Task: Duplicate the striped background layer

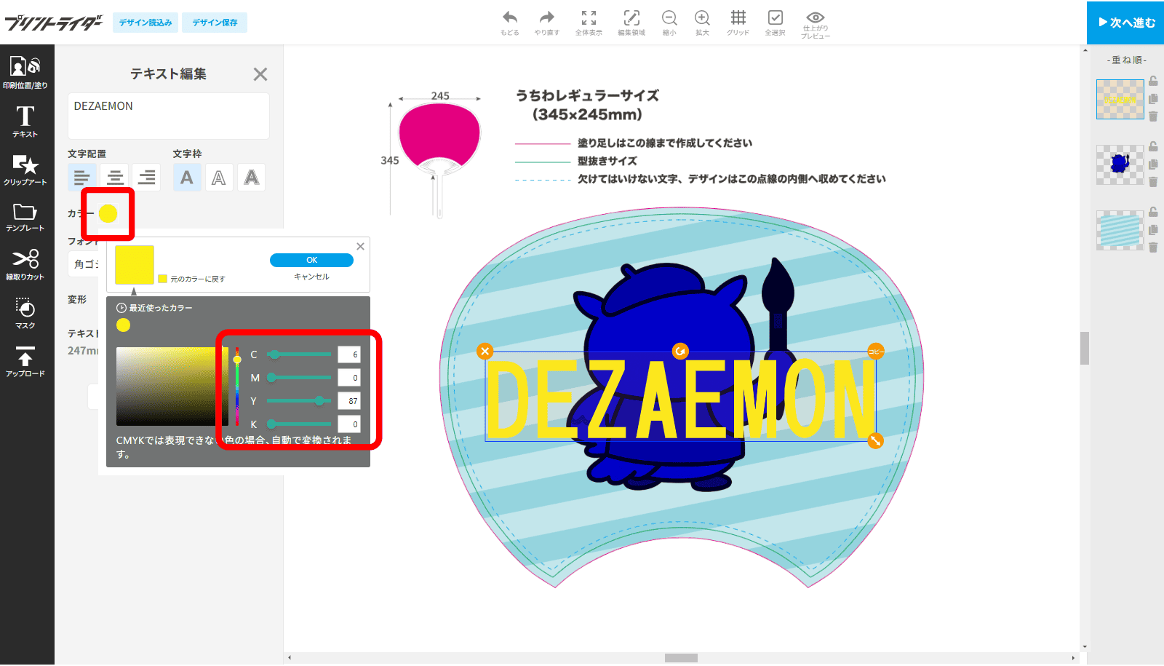Action: pos(1153,230)
